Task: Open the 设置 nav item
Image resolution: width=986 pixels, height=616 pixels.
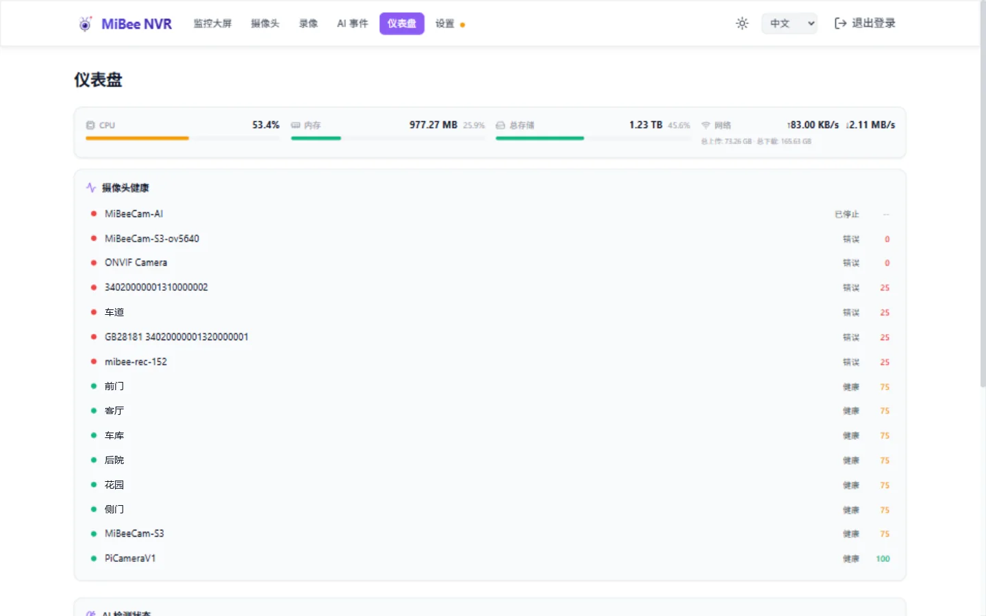Action: (445, 23)
